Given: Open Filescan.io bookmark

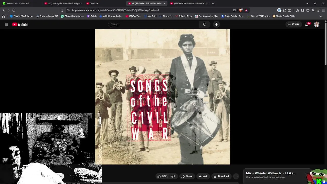Looking at the screenshot, I should pos(166,16).
